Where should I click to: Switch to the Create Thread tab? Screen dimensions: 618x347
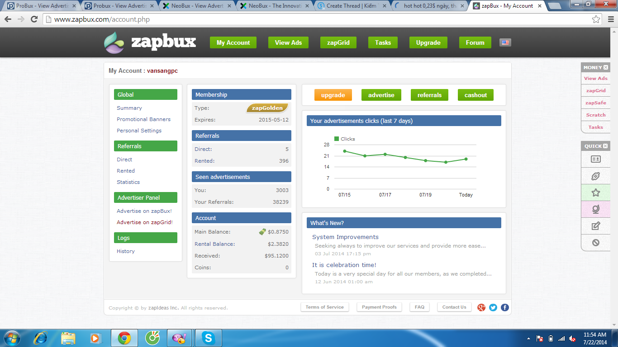(351, 6)
